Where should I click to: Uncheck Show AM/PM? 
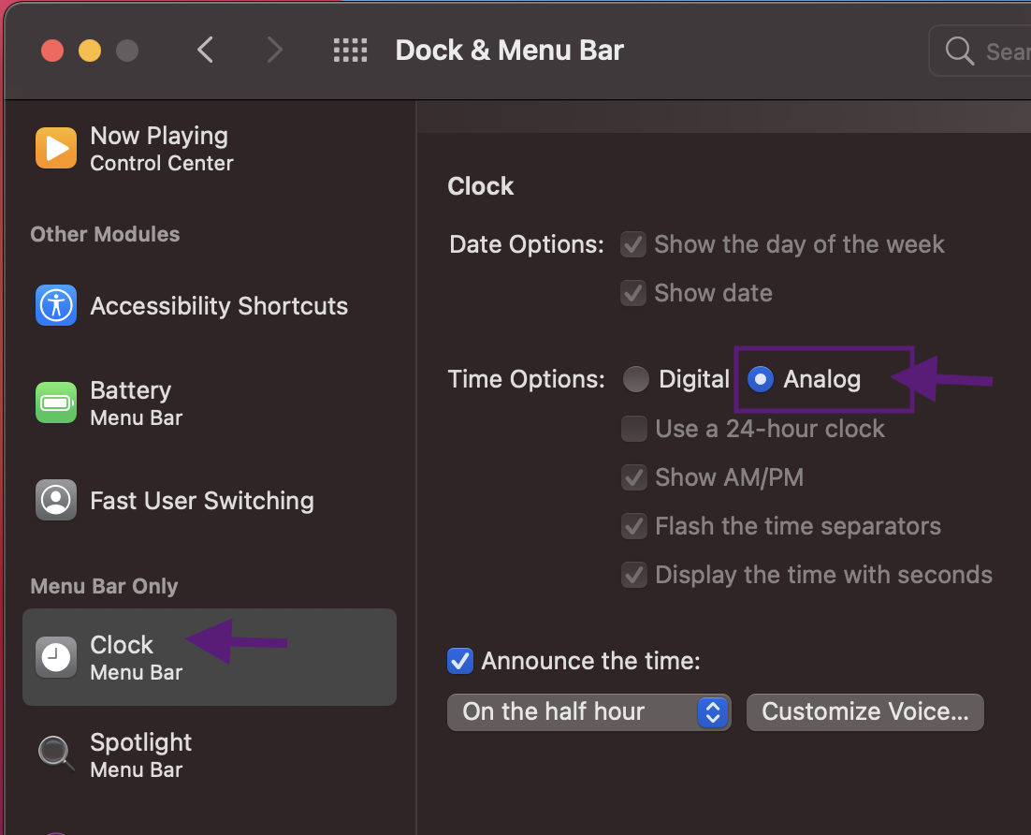click(x=633, y=477)
